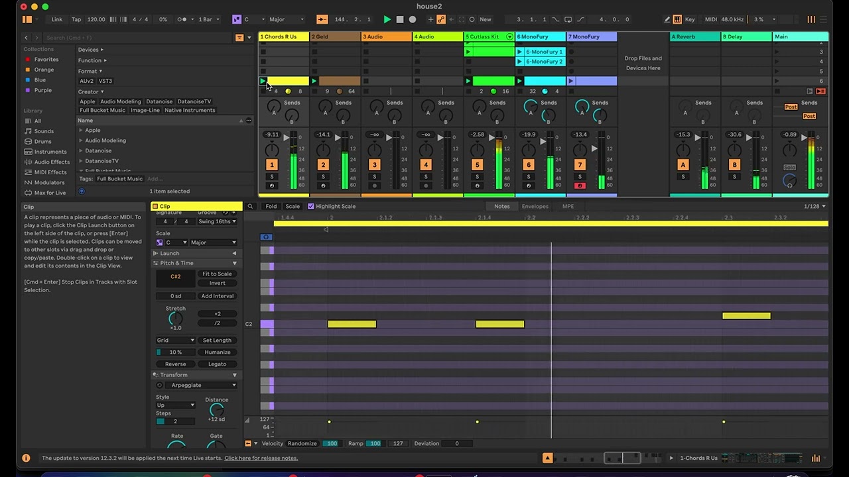The width and height of the screenshot is (849, 477).
Task: Arm the Arrangement Record button
Action: [412, 19]
